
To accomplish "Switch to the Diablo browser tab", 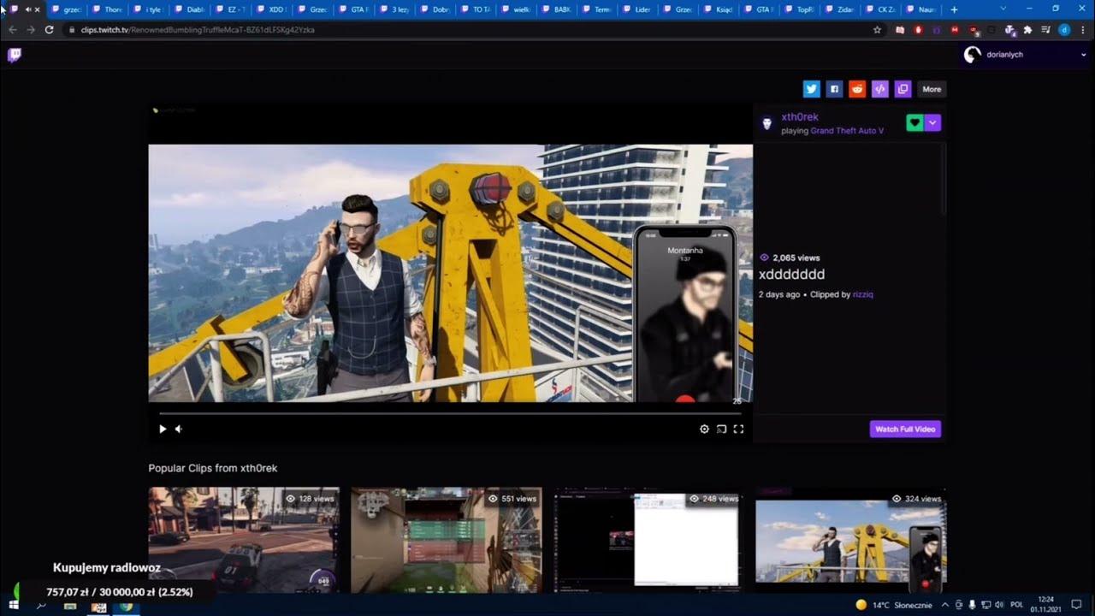I will tap(190, 9).
